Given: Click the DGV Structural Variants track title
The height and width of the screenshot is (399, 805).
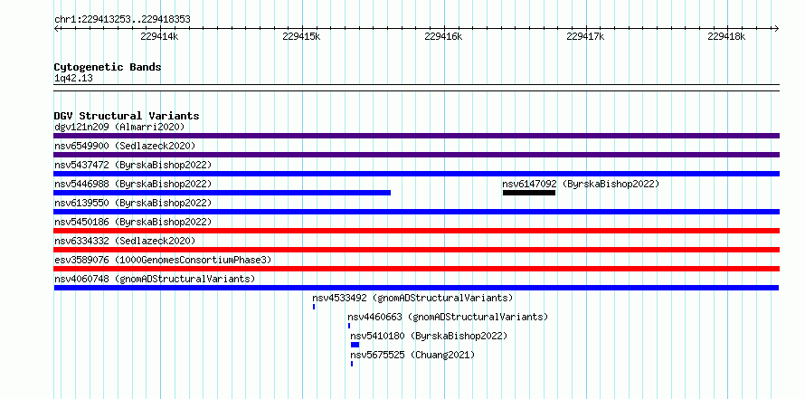Looking at the screenshot, I should click(127, 116).
